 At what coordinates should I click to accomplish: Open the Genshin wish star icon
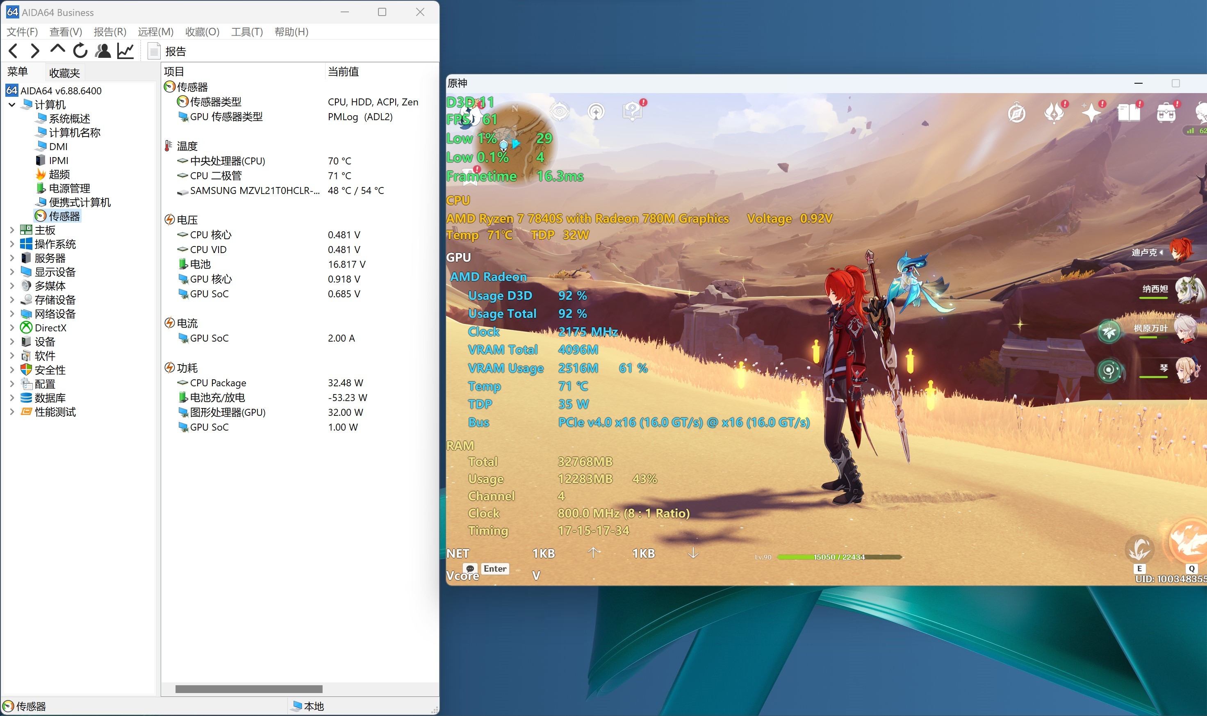[1091, 114]
